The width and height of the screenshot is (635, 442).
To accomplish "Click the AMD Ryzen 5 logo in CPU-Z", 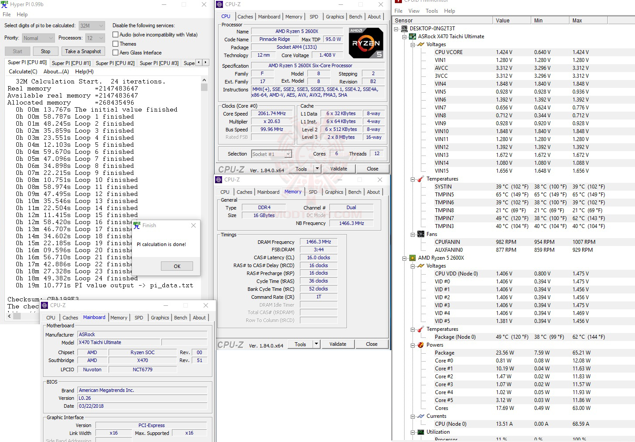I will 366,43.
